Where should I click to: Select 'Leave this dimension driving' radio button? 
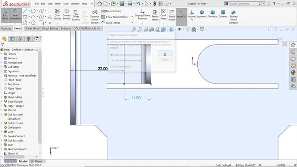click(111, 60)
